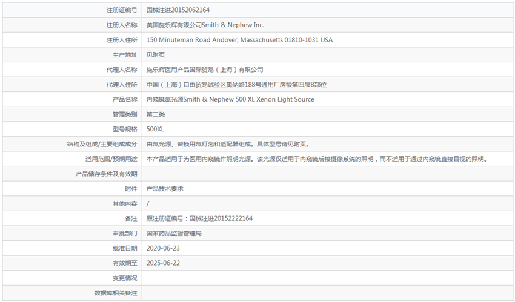
Task: Click the 产品名称 label
Action: [x=125, y=99]
